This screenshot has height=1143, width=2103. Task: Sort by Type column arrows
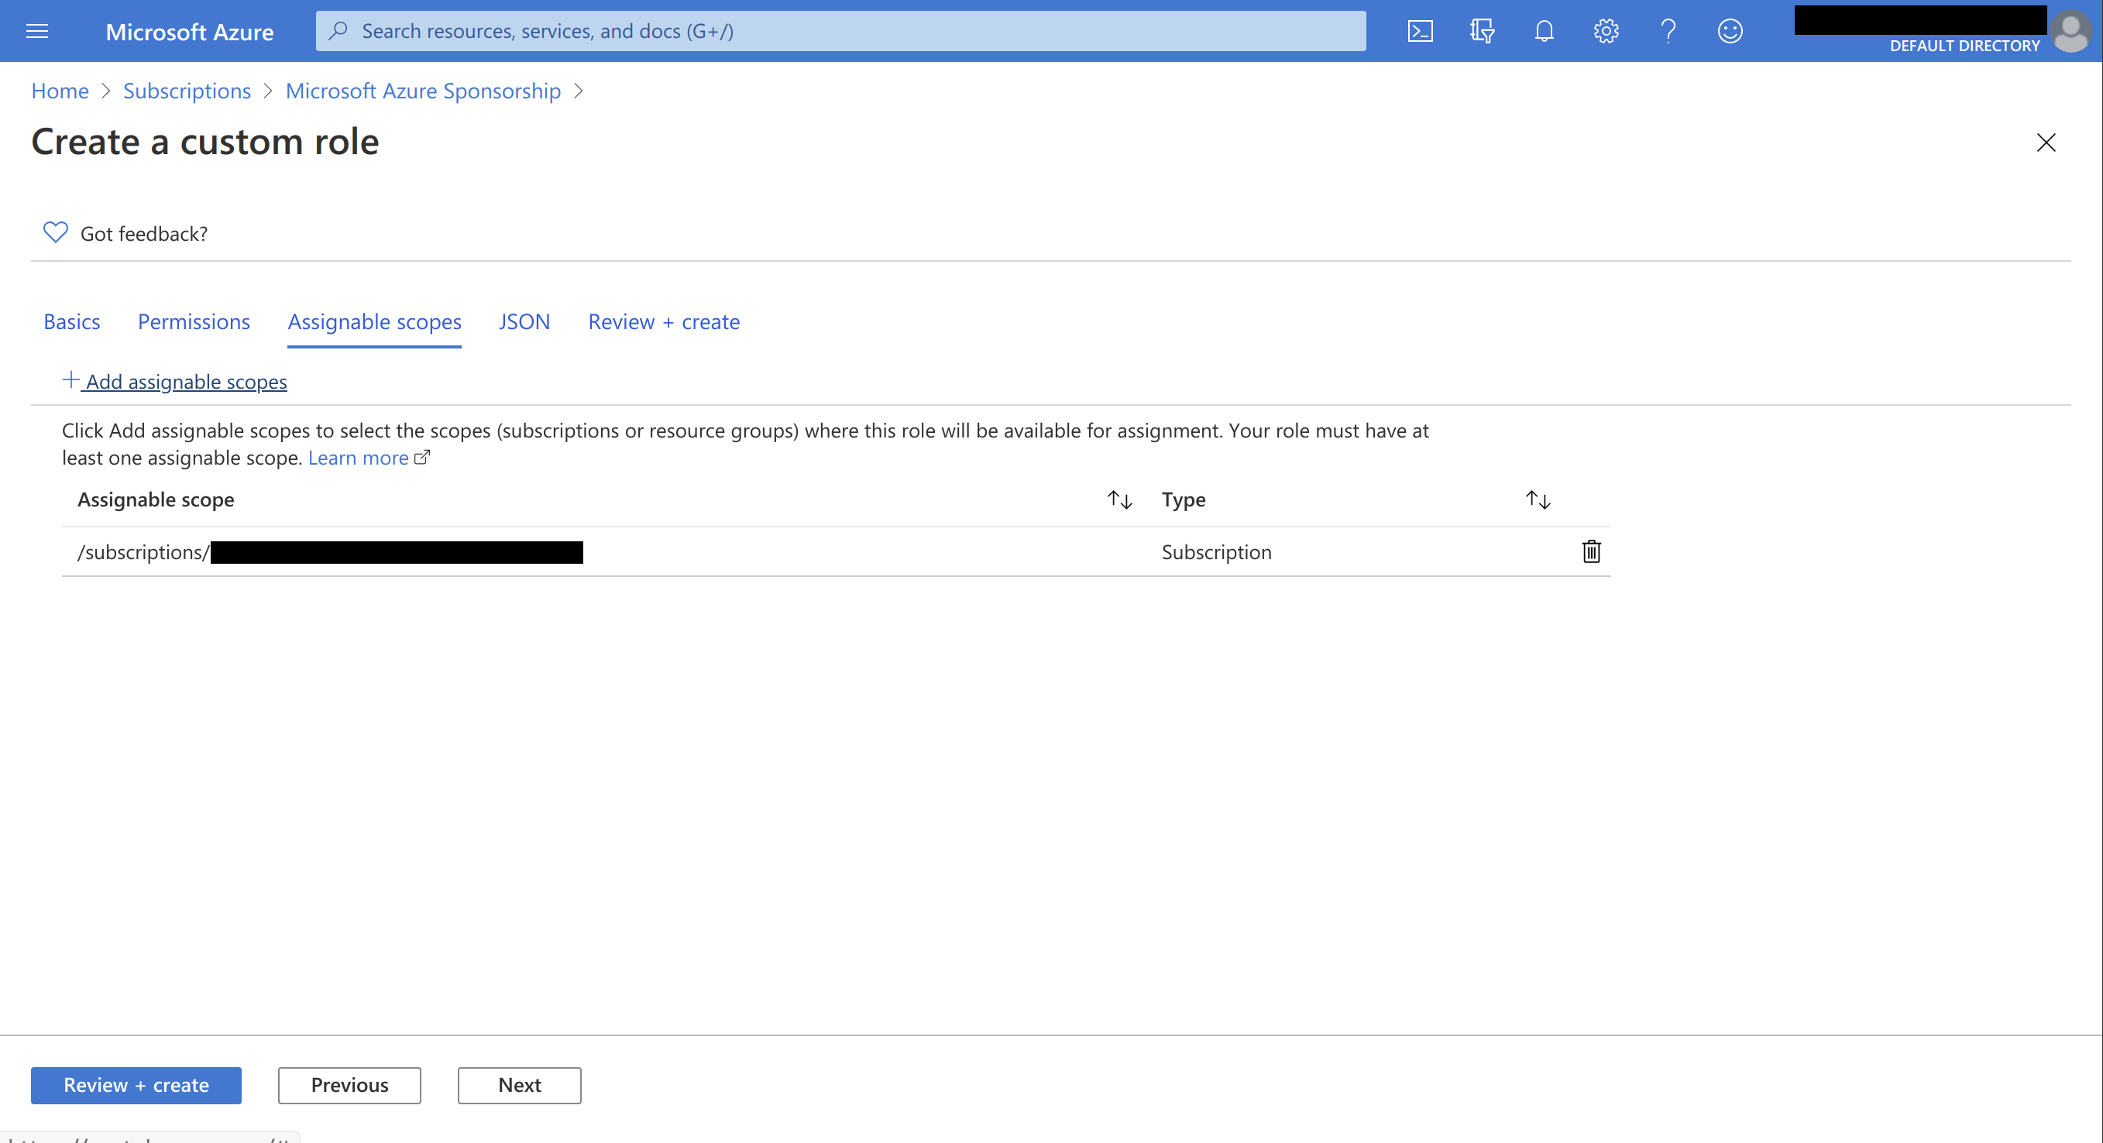point(1538,499)
